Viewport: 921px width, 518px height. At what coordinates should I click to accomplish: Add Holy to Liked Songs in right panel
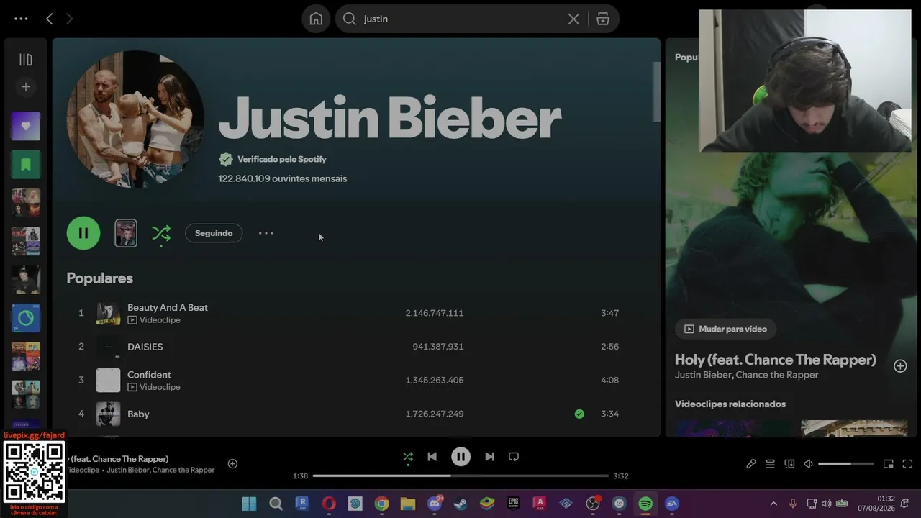(x=900, y=365)
